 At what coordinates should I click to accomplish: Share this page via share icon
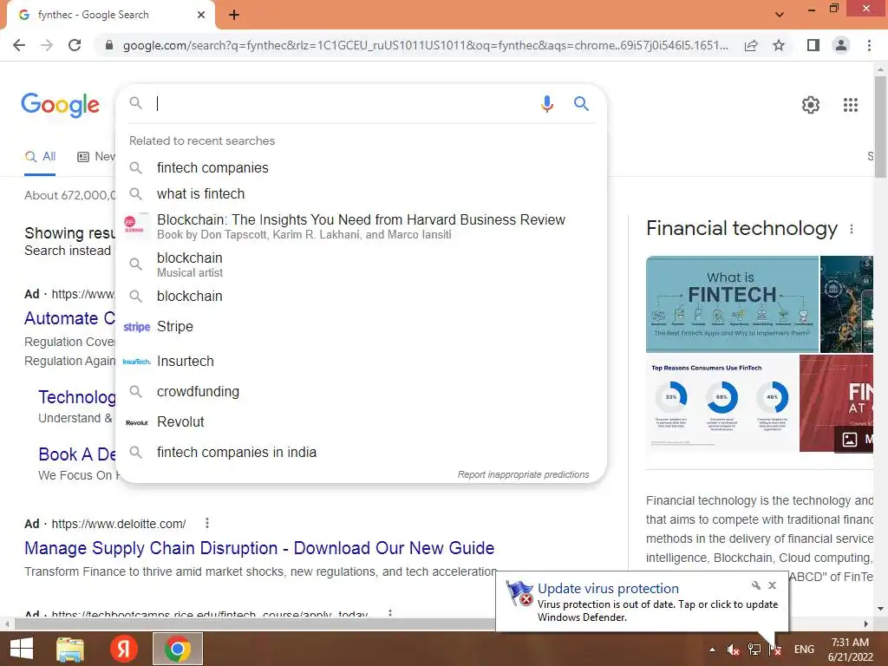[751, 45]
